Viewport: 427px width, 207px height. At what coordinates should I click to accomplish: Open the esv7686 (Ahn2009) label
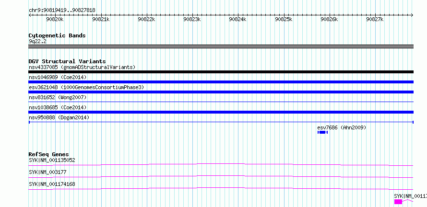tap(342, 127)
